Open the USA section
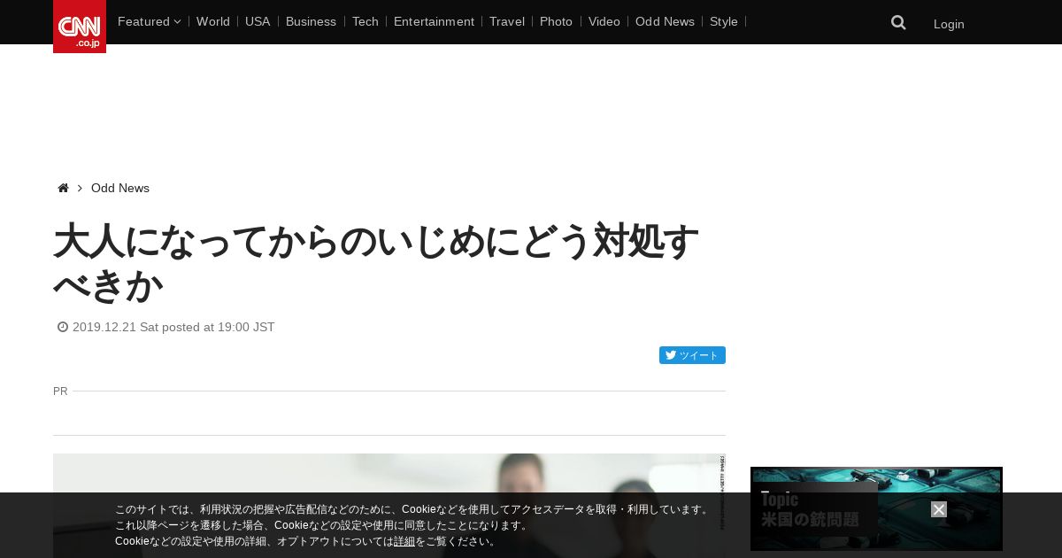The image size is (1062, 558). (258, 21)
